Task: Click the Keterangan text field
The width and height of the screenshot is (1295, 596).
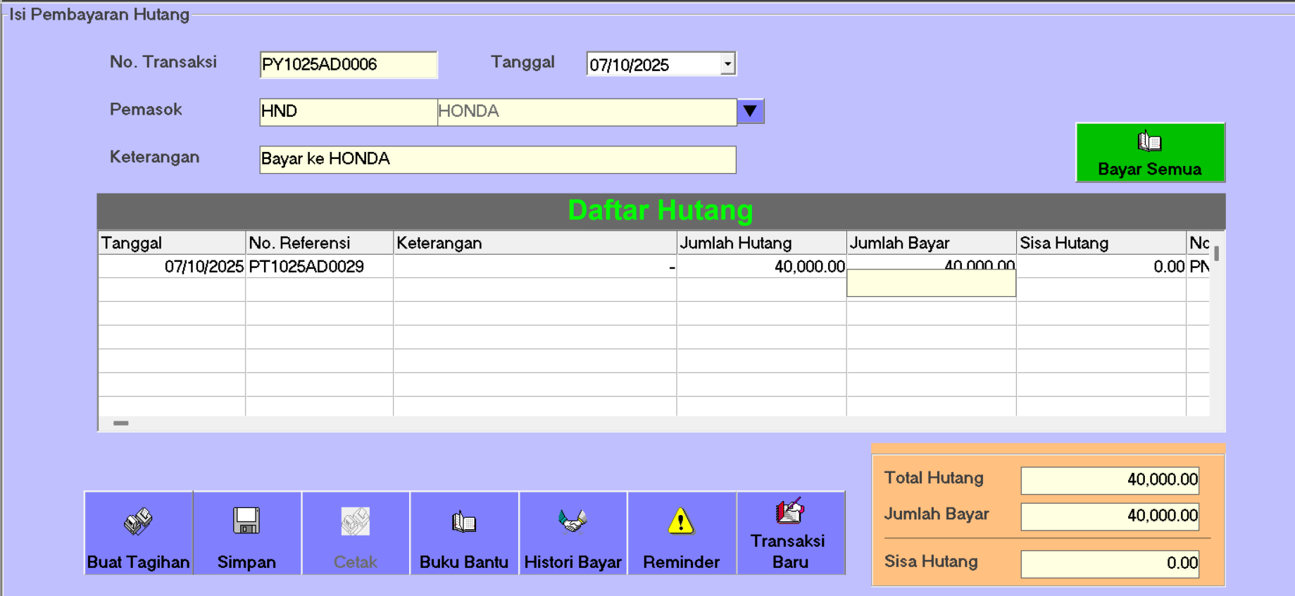Action: 497,159
